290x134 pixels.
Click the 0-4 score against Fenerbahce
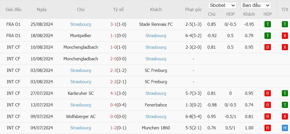(x=113, y=105)
